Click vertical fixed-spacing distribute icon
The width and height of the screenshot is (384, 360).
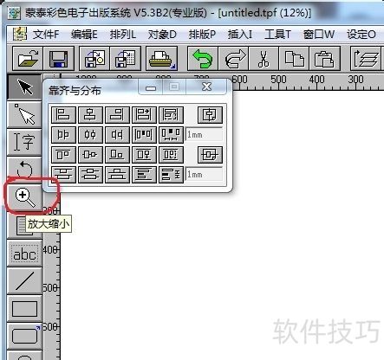tap(171, 175)
